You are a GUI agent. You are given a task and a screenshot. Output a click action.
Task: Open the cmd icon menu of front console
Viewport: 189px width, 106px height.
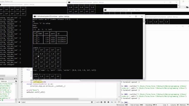(x=35, y=16)
